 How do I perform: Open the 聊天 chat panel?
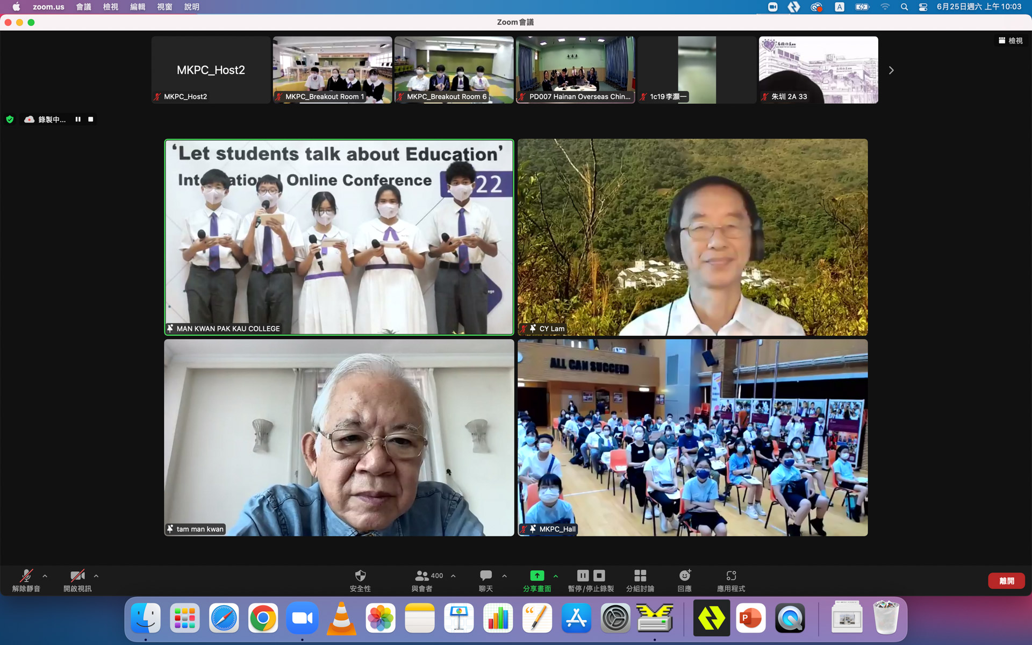(x=486, y=580)
